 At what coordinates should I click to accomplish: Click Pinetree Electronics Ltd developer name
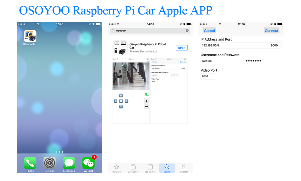[x=143, y=52]
